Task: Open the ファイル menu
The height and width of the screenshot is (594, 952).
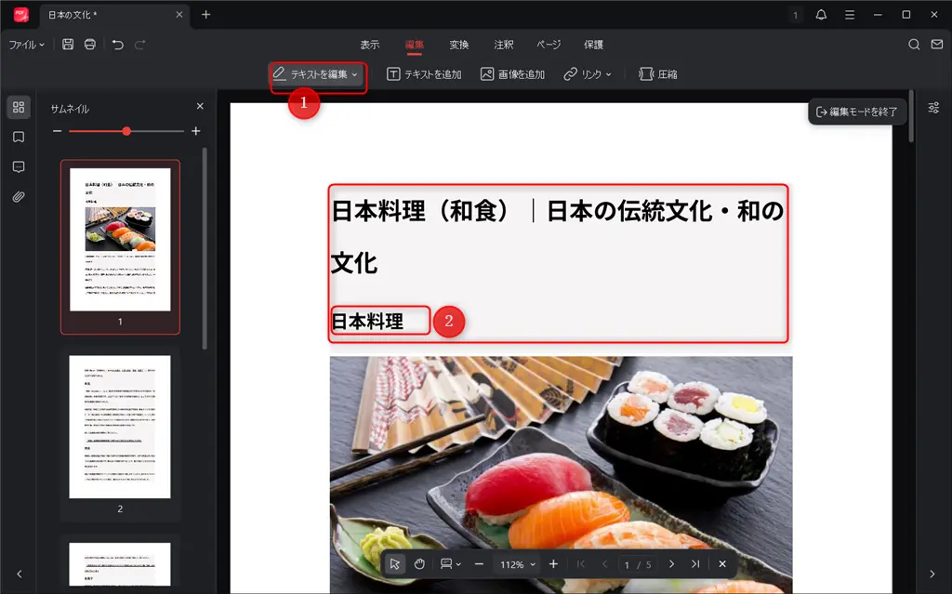Action: point(23,44)
